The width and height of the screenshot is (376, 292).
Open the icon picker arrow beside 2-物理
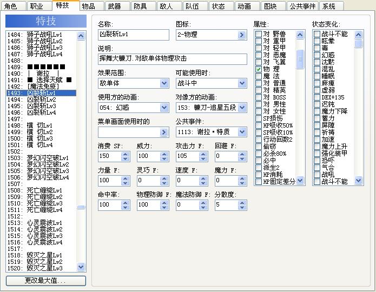pos(242,35)
